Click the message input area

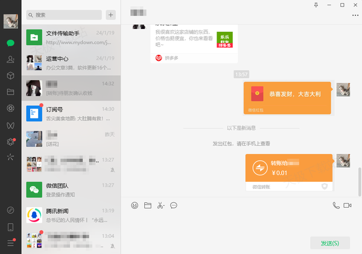[x=241, y=223]
